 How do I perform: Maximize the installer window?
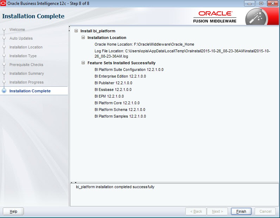point(261,4)
